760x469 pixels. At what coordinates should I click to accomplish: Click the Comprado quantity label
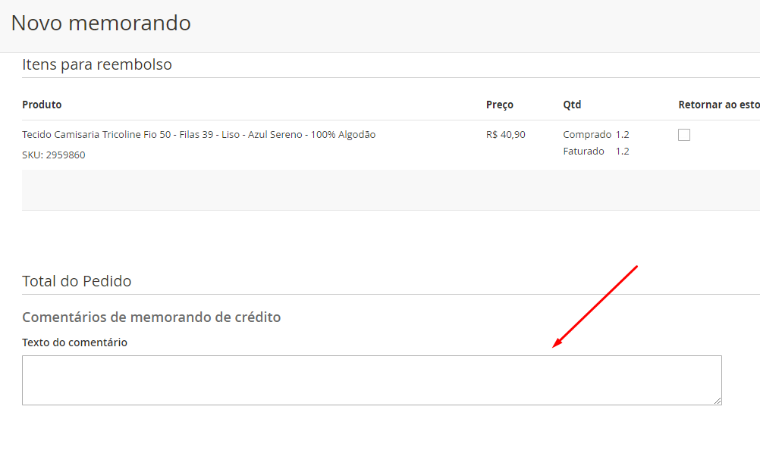pyautogui.click(x=586, y=135)
